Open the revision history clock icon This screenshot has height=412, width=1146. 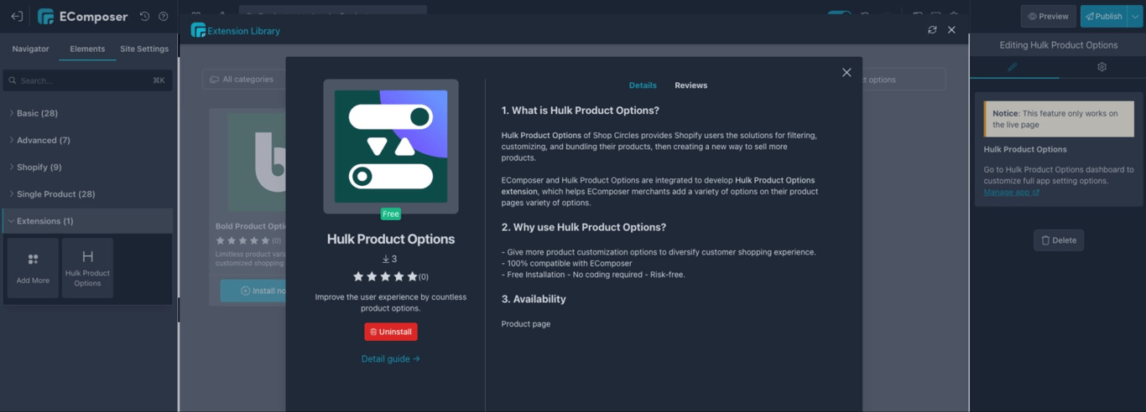[144, 16]
